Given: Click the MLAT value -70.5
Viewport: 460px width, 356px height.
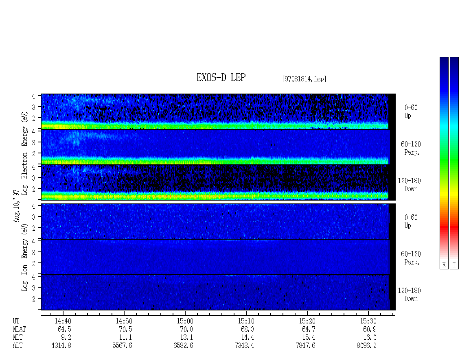Looking at the screenshot, I should pyautogui.click(x=124, y=329).
